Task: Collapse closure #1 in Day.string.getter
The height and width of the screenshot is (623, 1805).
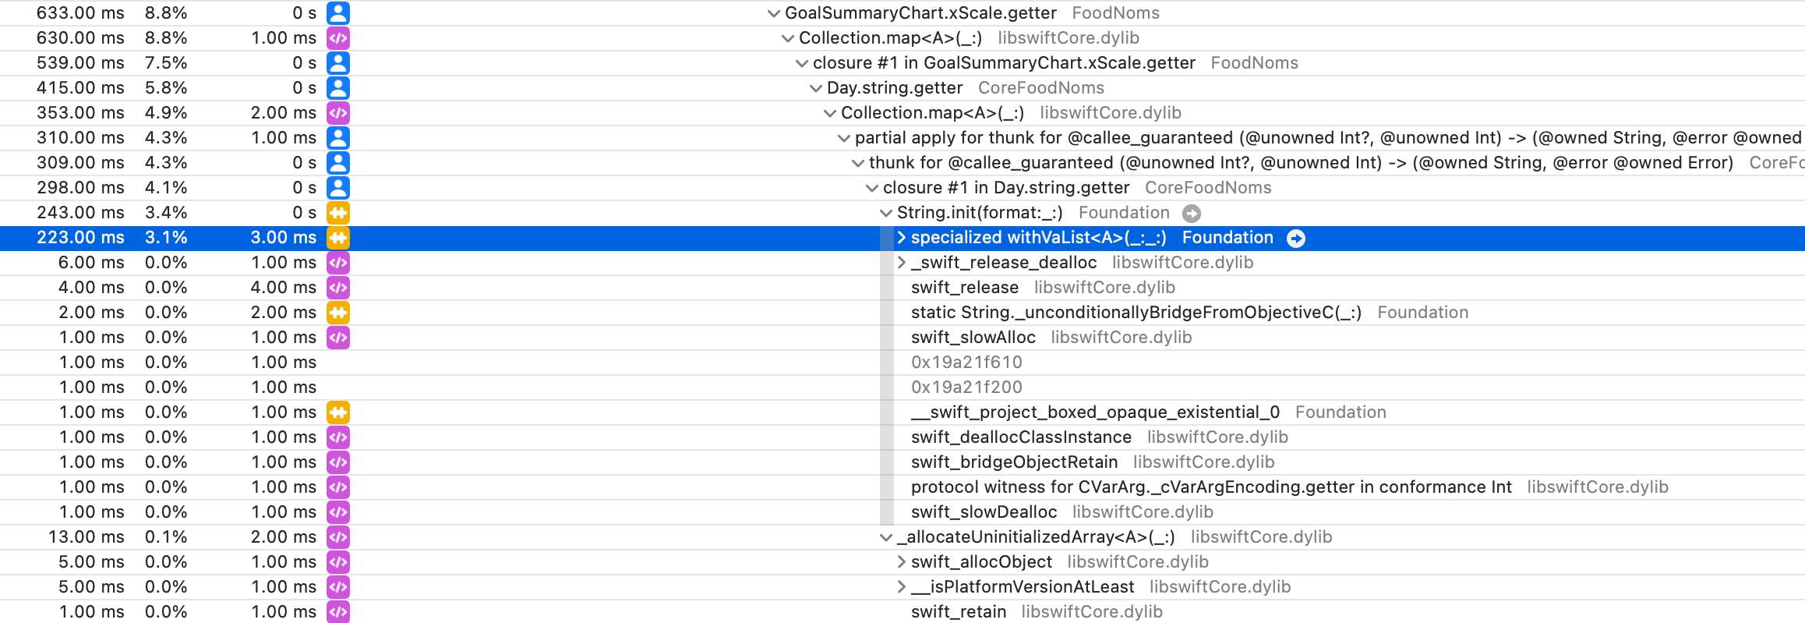Action: click(871, 188)
